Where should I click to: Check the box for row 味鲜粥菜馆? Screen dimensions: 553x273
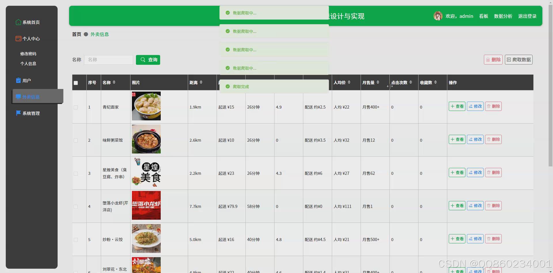(x=76, y=141)
